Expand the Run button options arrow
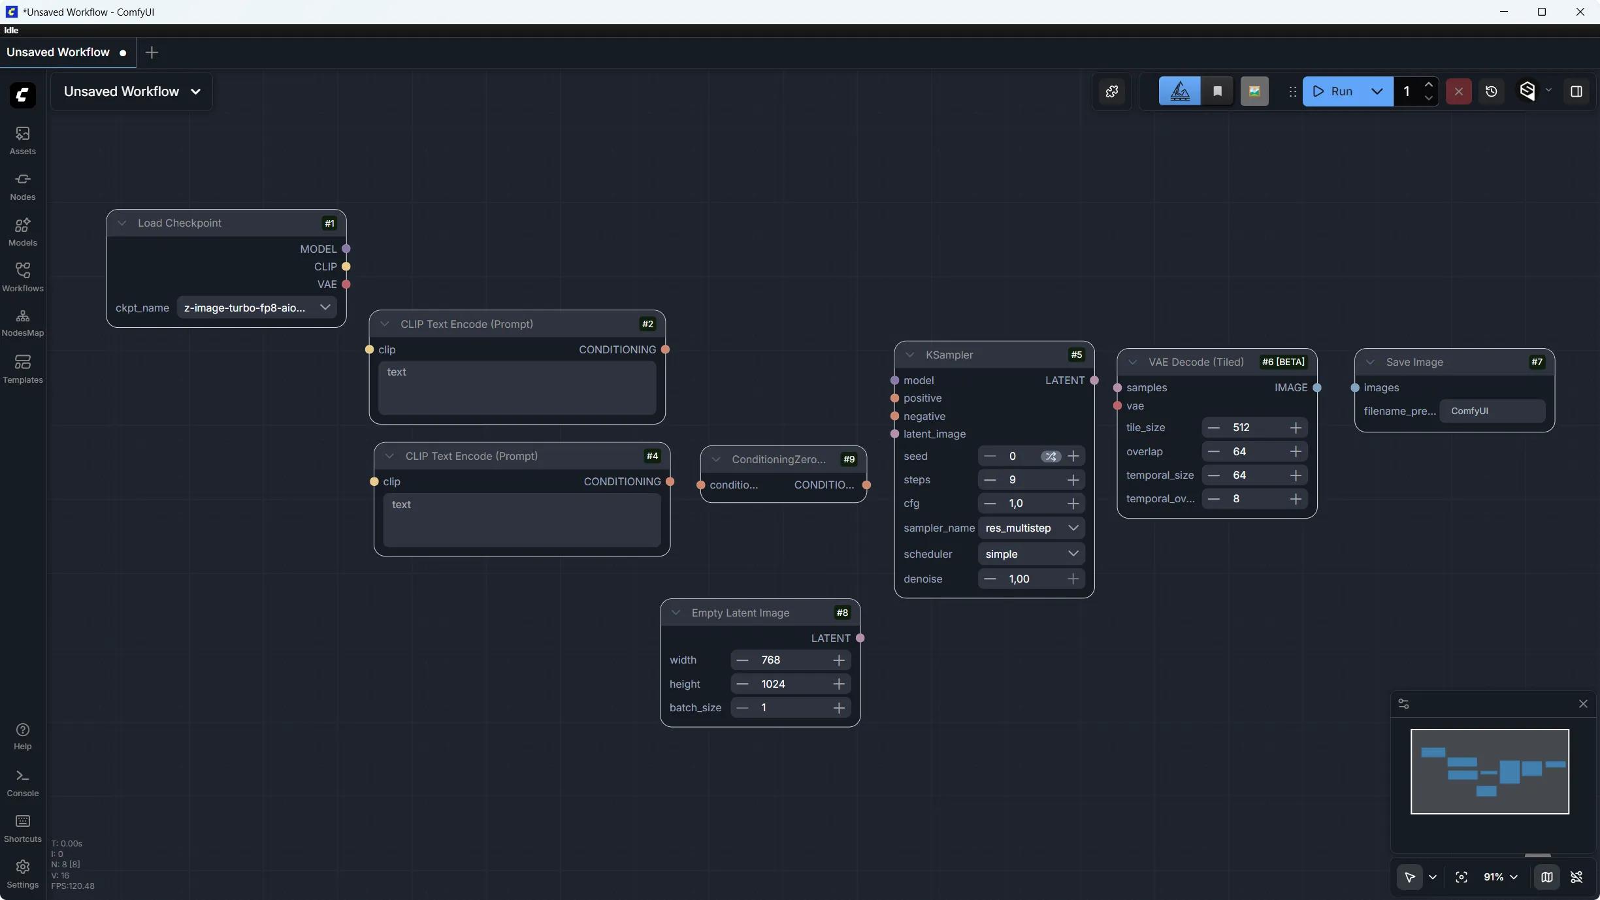This screenshot has width=1600, height=900. [1377, 91]
